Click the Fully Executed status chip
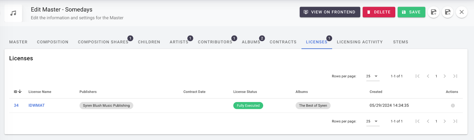This screenshot has height=140, width=474. tap(248, 106)
